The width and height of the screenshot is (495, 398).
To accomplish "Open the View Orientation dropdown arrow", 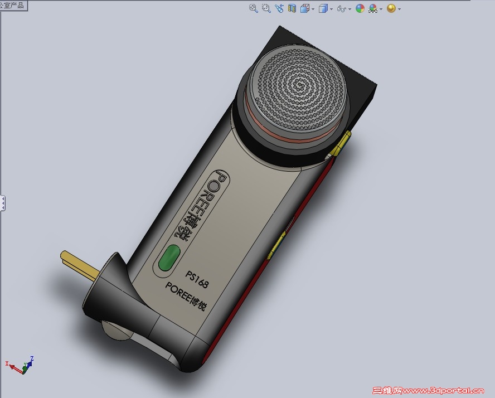I will pos(313,9).
